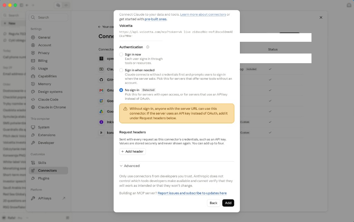This screenshot has width=354, height=222.
Task: Open Billing settings
Action: pos(48,61)
